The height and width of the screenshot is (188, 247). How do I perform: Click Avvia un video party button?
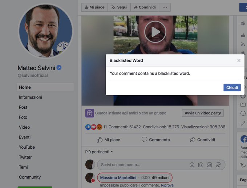point(203,113)
